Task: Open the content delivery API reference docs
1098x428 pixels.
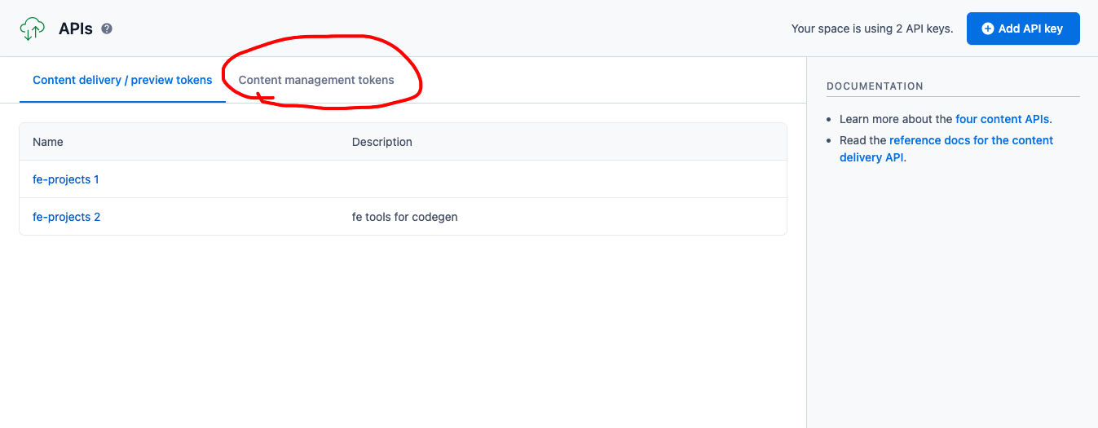Action: pos(970,140)
